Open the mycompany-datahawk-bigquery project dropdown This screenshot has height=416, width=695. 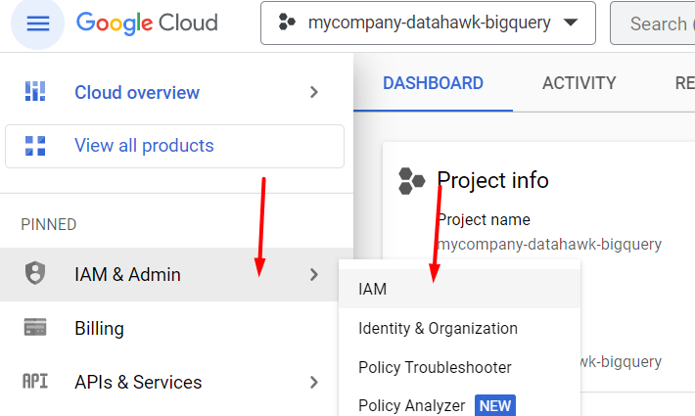tap(428, 23)
